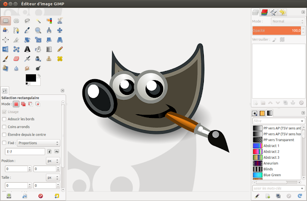Image resolution: width=307 pixels, height=201 pixels.
Task: Open the layers dock panel menu arrow
Action: pos(303,12)
